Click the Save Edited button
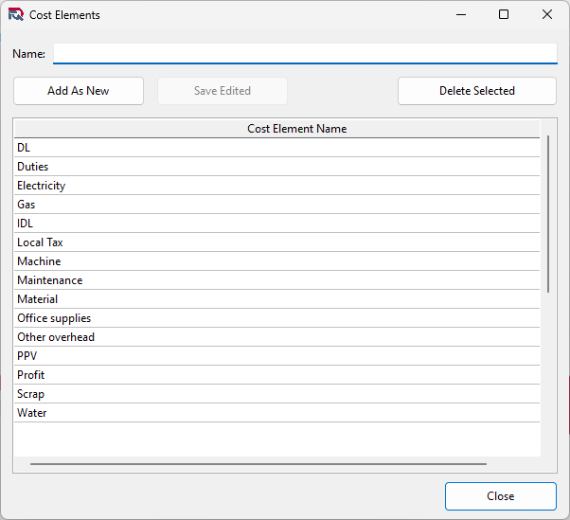Screen dimensions: 570x520 [223, 91]
